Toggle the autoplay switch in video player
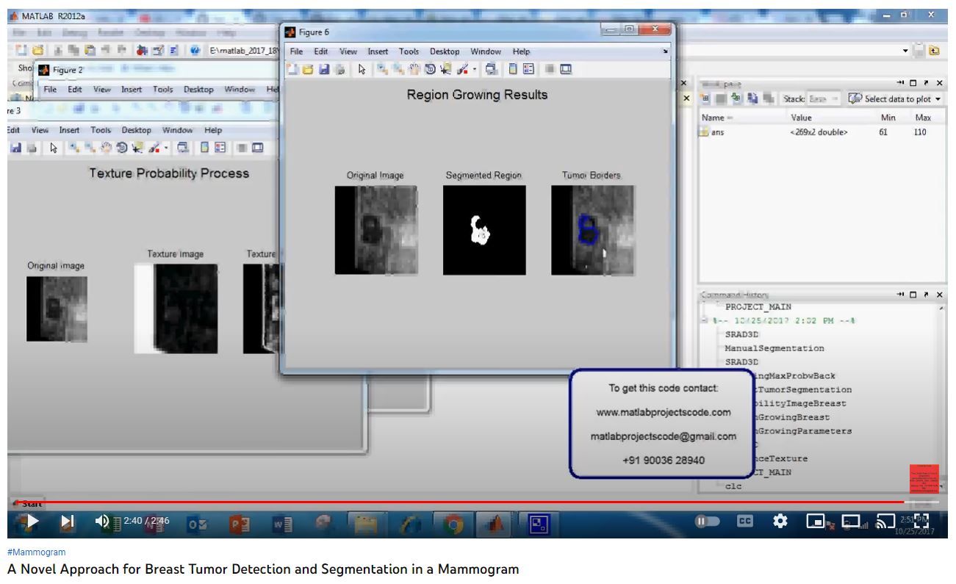The image size is (956, 584). 708,521
